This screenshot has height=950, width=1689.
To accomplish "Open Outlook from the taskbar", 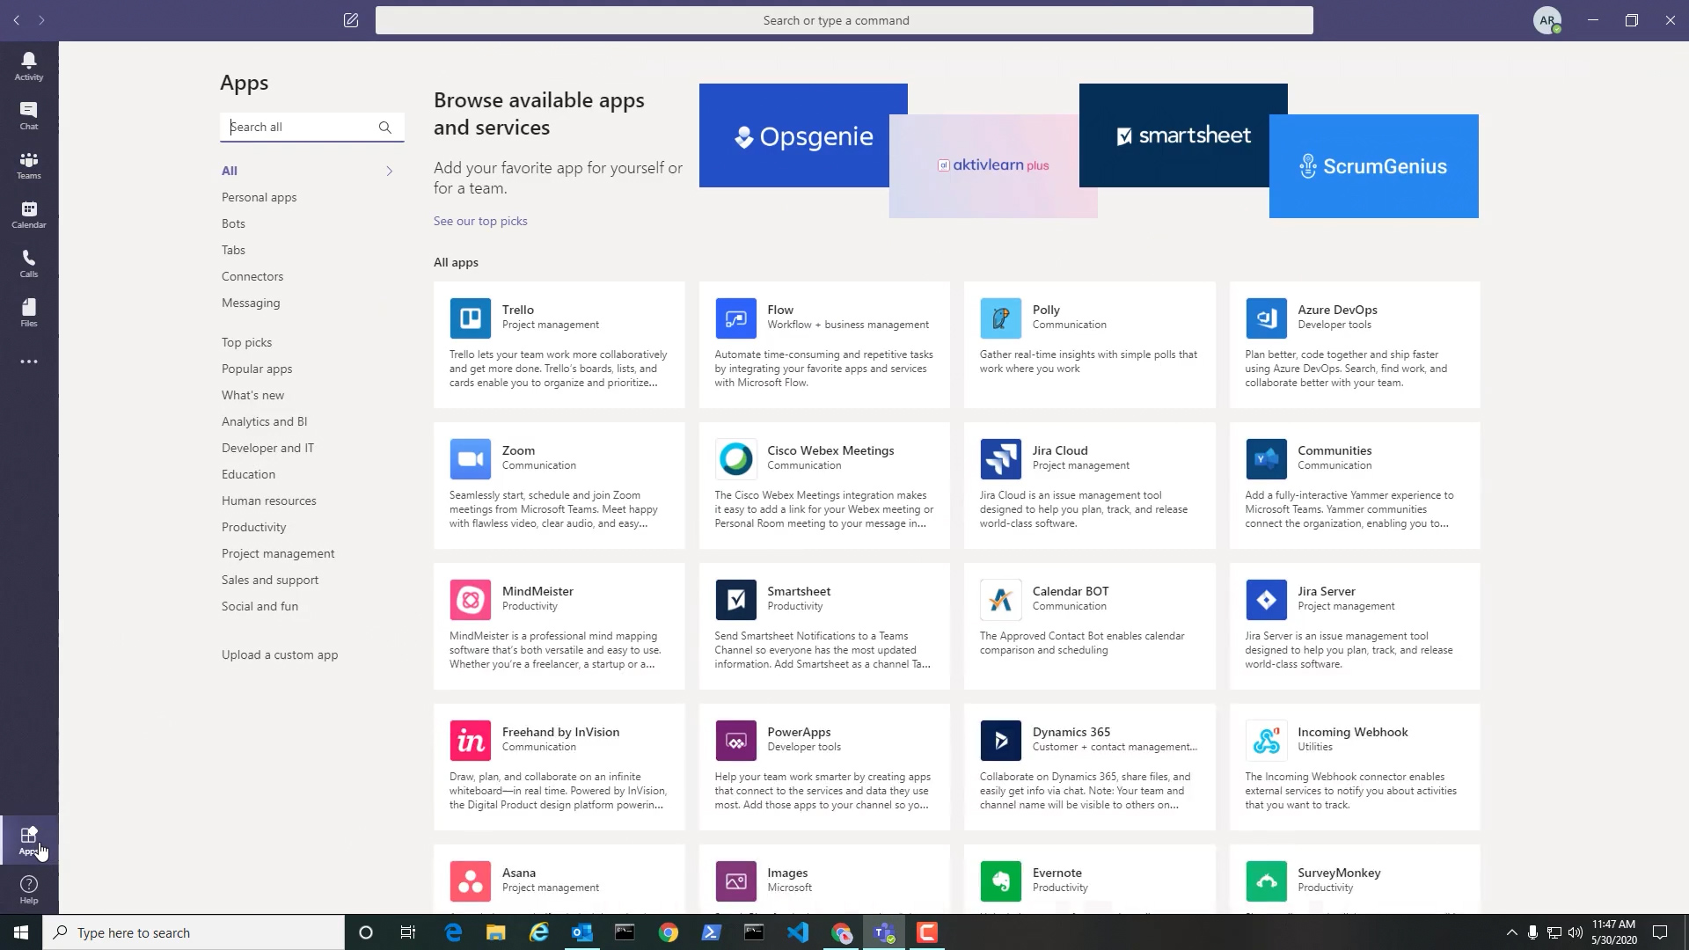I will [x=582, y=932].
